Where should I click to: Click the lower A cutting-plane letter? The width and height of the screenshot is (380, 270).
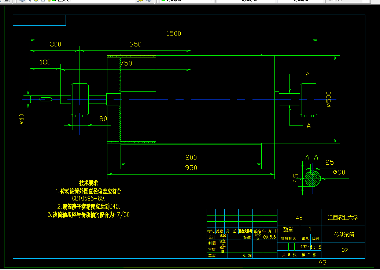point(309,126)
